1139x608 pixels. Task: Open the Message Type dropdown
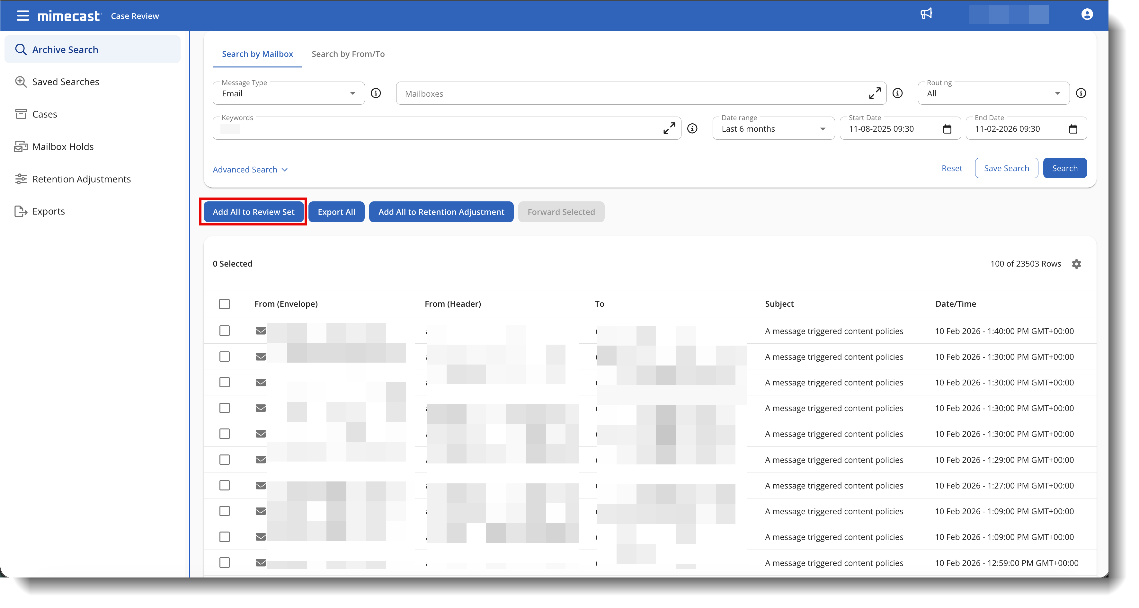(x=288, y=94)
